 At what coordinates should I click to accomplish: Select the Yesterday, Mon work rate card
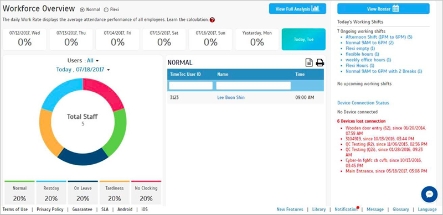click(x=257, y=39)
